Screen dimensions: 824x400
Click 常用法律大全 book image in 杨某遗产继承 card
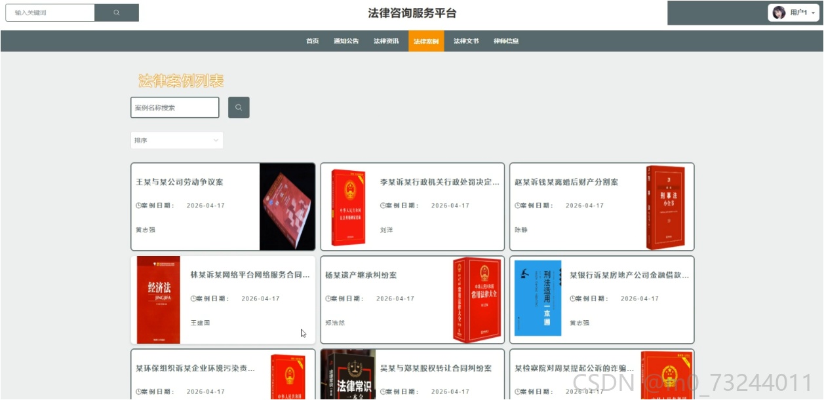tap(477, 300)
